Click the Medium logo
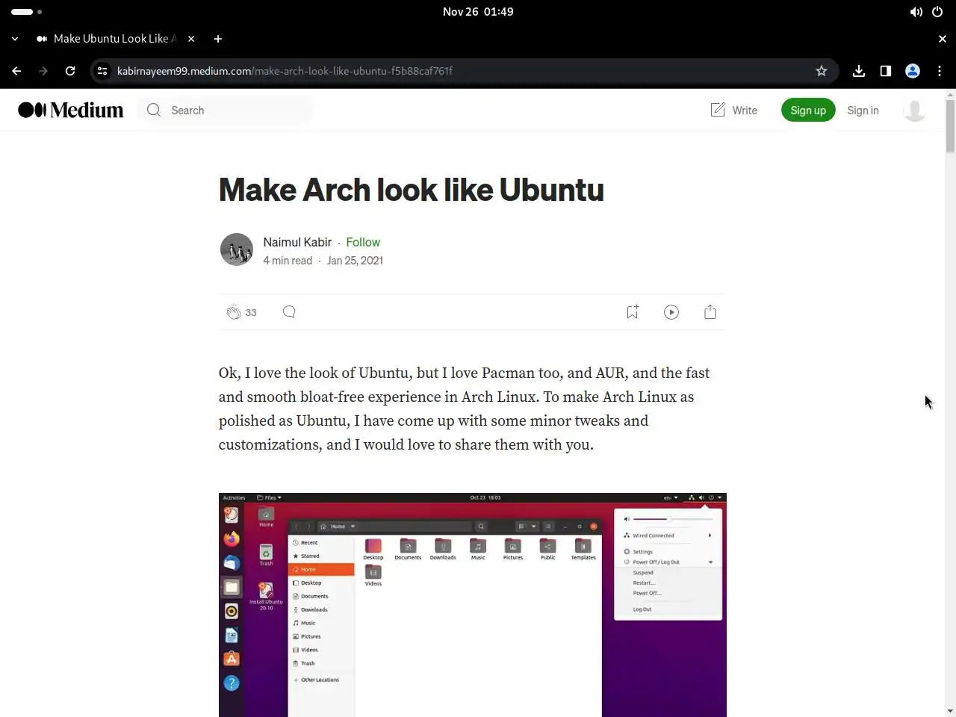Screen dimensions: 956x717 (x=71, y=110)
